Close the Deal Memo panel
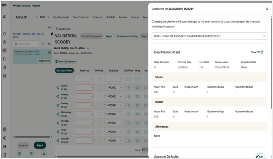 [x=267, y=9]
